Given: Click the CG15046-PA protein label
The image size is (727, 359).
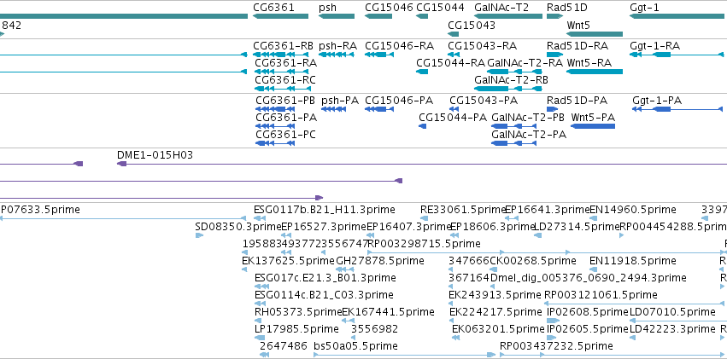Looking at the screenshot, I should (x=399, y=101).
